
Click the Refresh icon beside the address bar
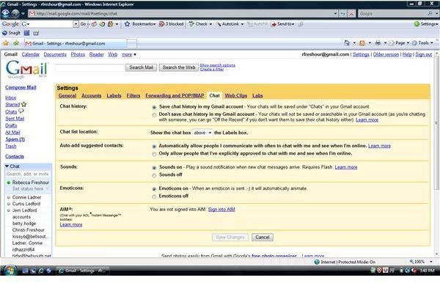click(343, 13)
